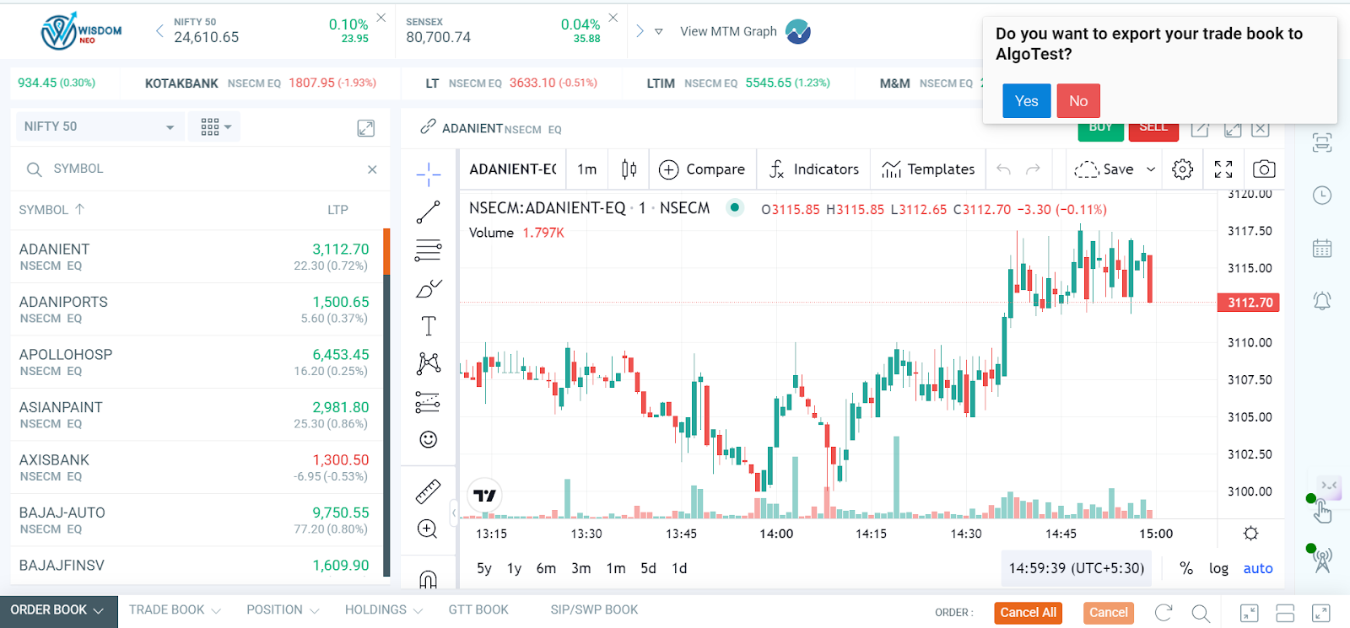Expand the index ticker dropdown triangle

[659, 32]
